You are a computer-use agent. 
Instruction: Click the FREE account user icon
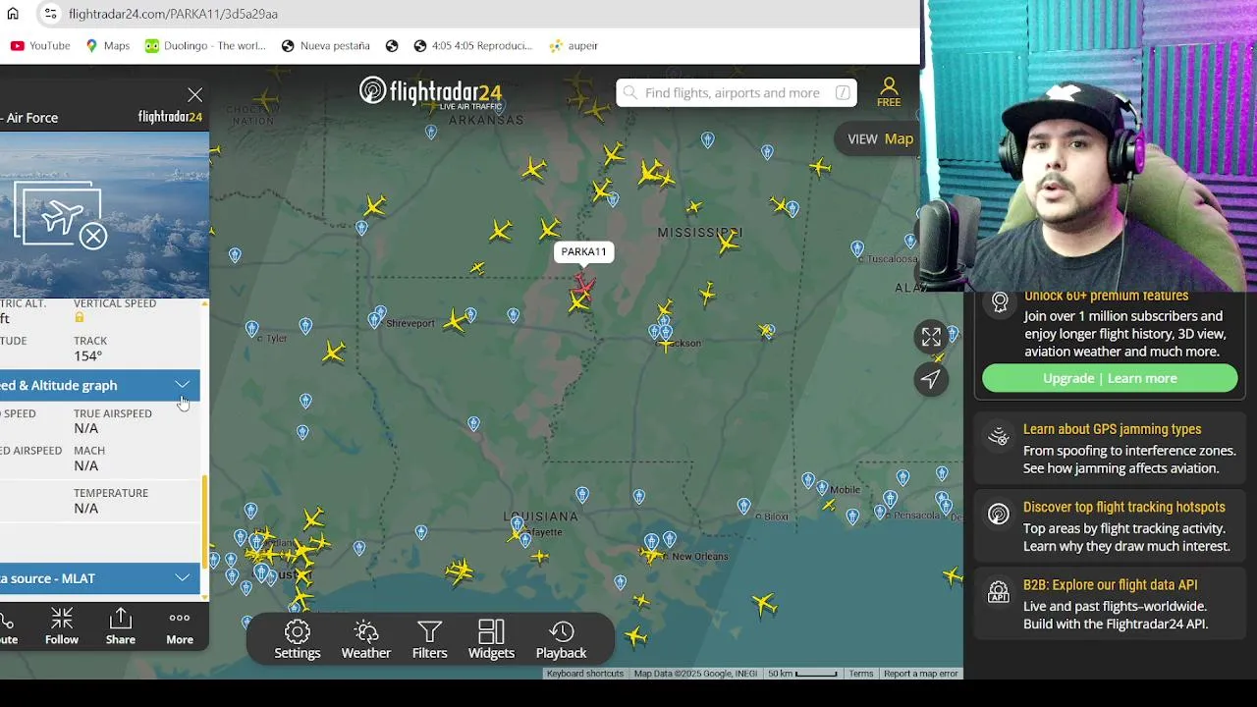click(x=889, y=92)
